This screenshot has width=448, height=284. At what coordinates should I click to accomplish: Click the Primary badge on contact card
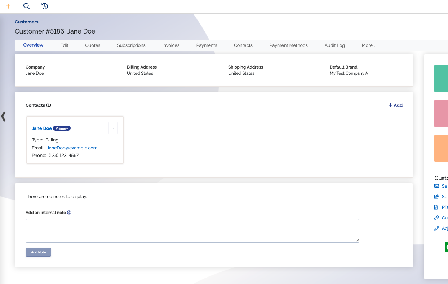tap(62, 128)
